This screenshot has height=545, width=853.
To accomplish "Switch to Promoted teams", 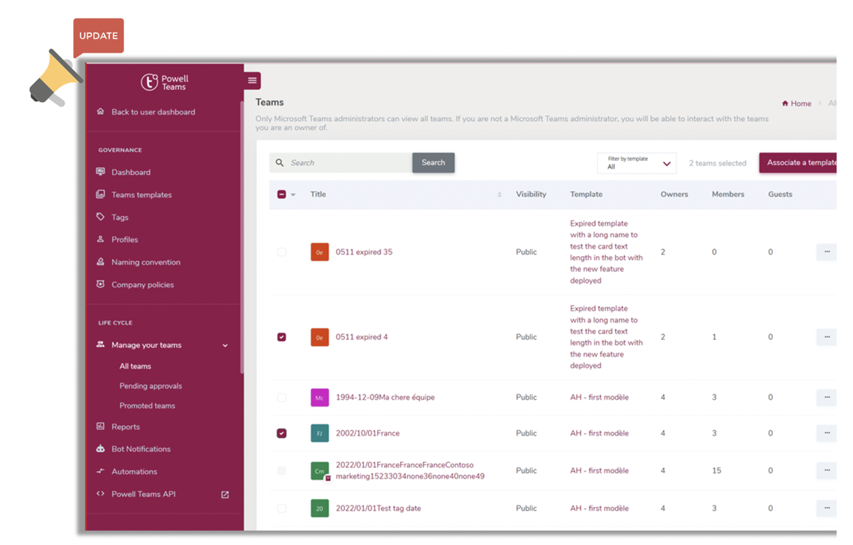I will [148, 405].
